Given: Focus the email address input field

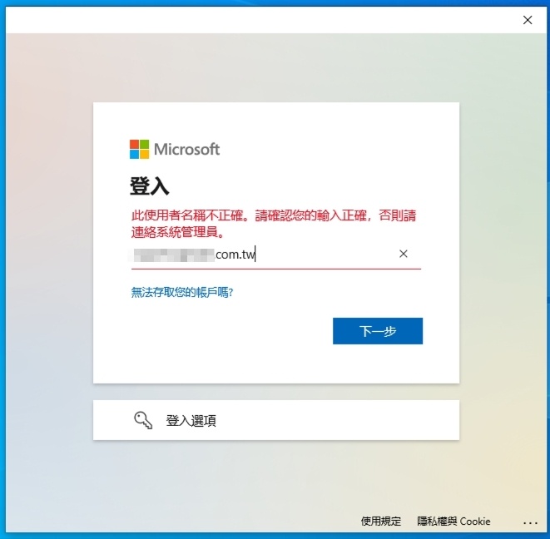Looking at the screenshot, I should click(x=276, y=255).
